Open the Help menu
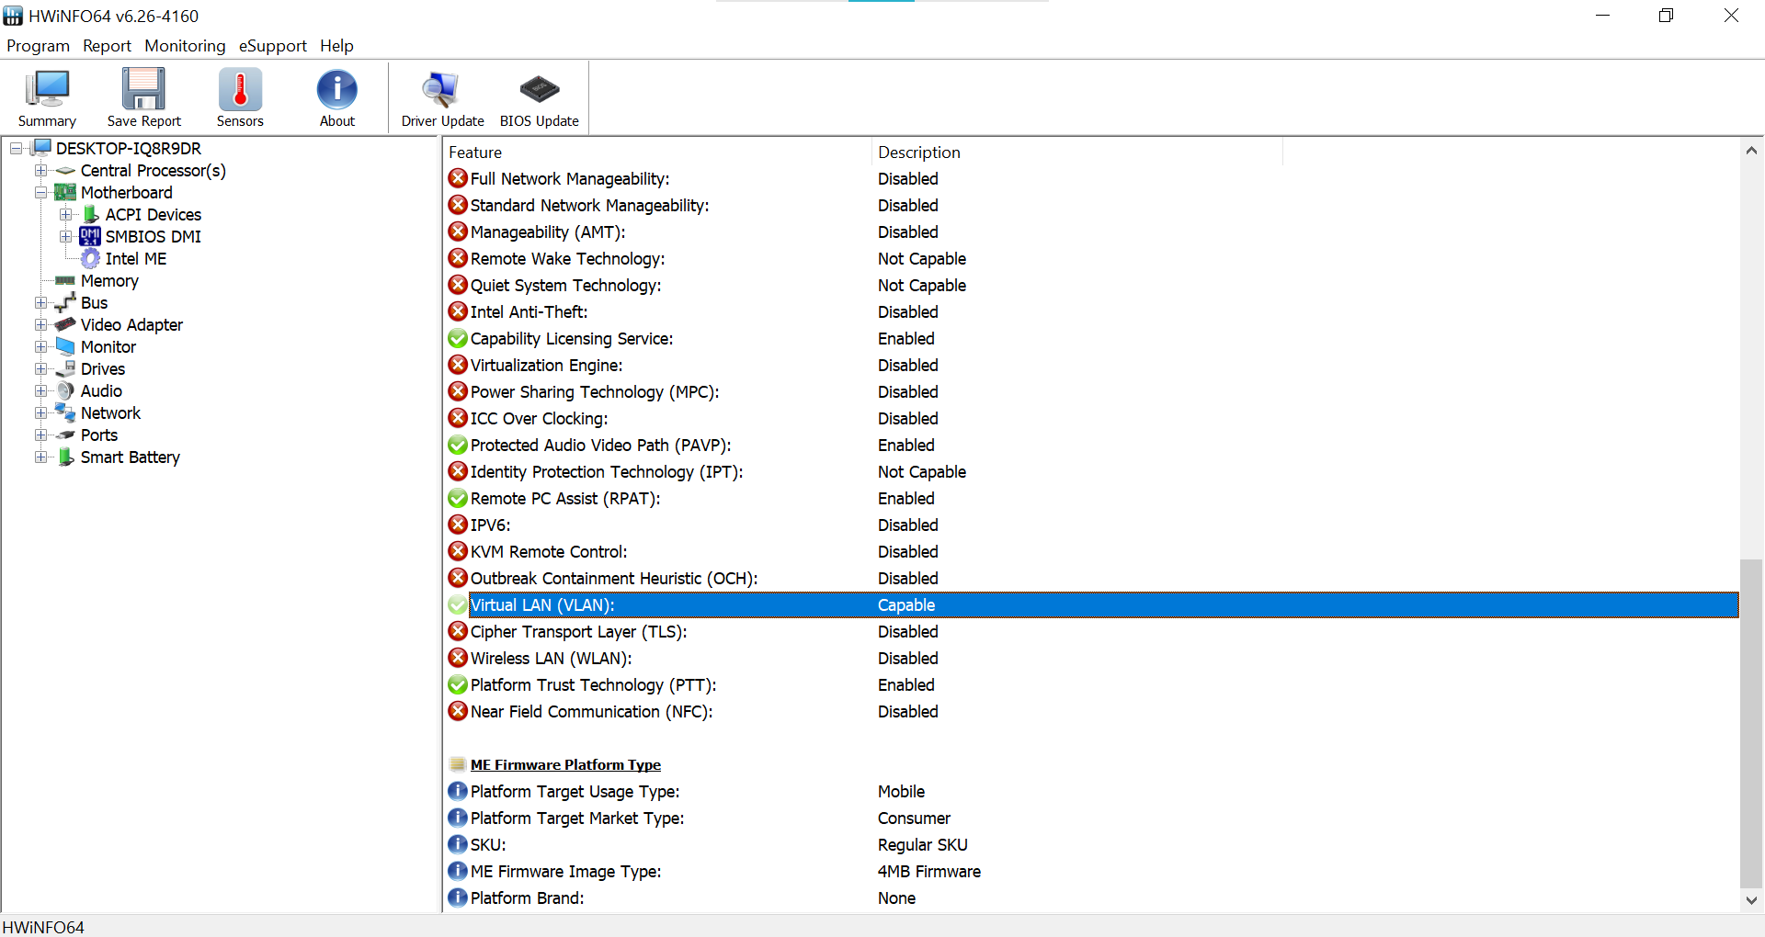 click(336, 46)
